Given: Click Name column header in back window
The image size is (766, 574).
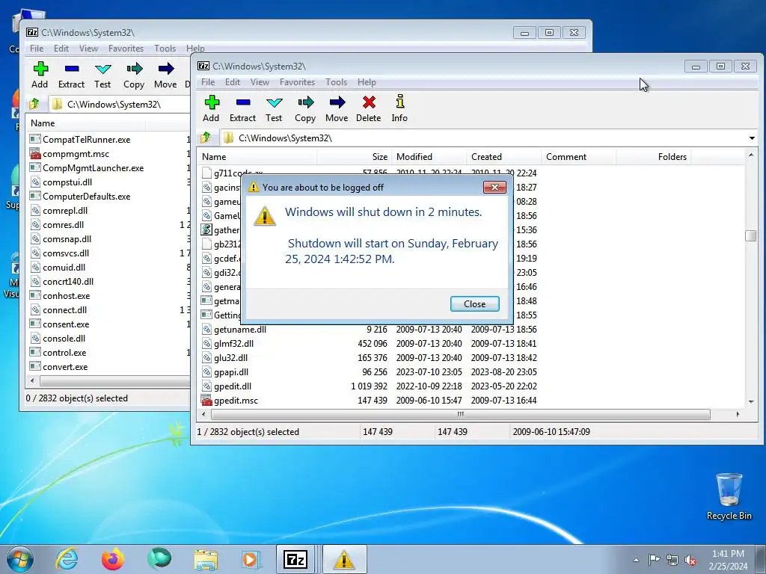Looking at the screenshot, I should click(86, 123).
